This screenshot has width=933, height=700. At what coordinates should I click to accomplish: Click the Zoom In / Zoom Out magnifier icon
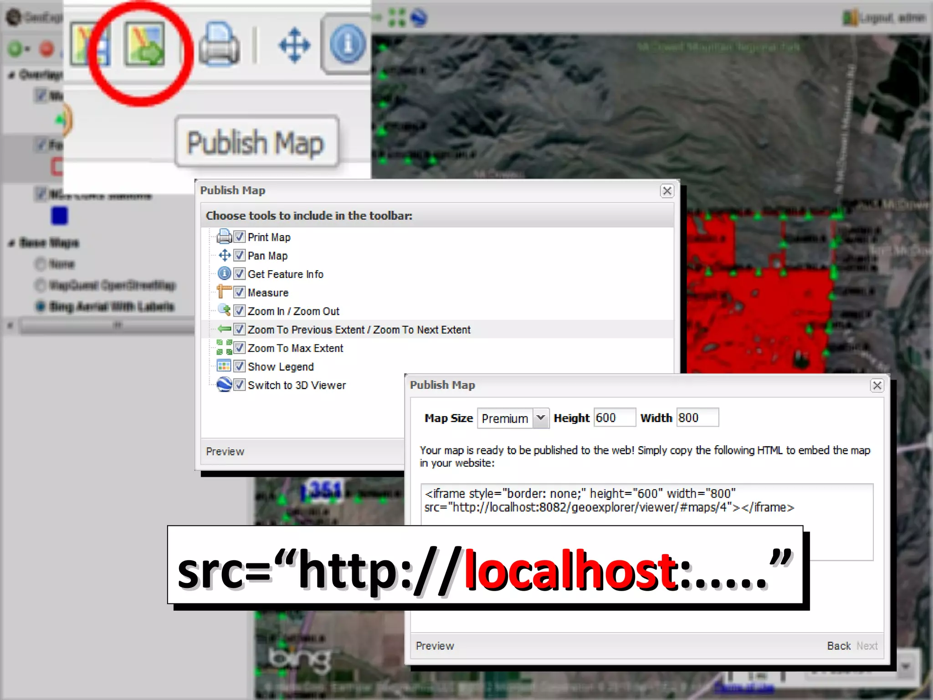224,310
